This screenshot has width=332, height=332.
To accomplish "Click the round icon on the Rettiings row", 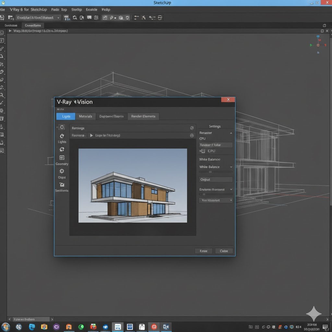I will tap(192, 128).
